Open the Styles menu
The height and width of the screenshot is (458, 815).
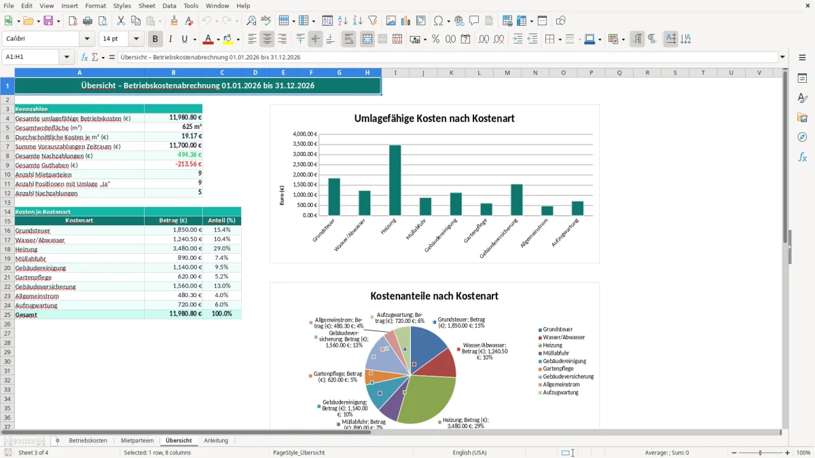122,5
